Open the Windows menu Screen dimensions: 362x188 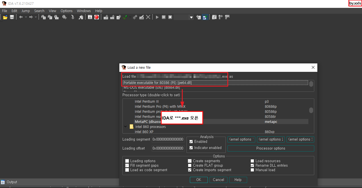tap(84, 11)
